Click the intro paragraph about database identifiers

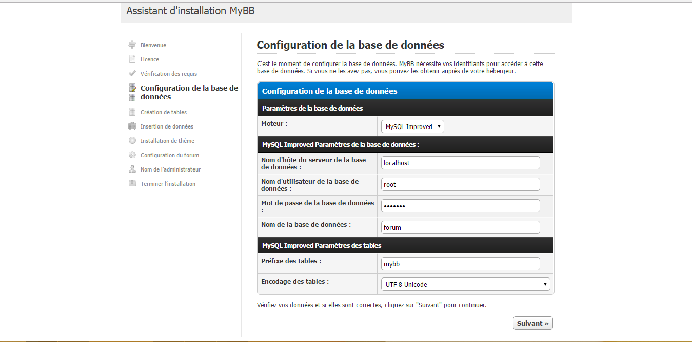coord(400,68)
